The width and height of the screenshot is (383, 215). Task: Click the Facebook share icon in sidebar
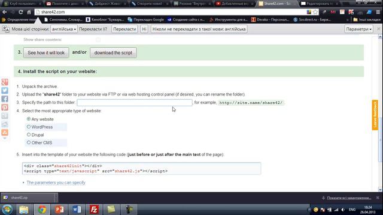(x=5, y=99)
